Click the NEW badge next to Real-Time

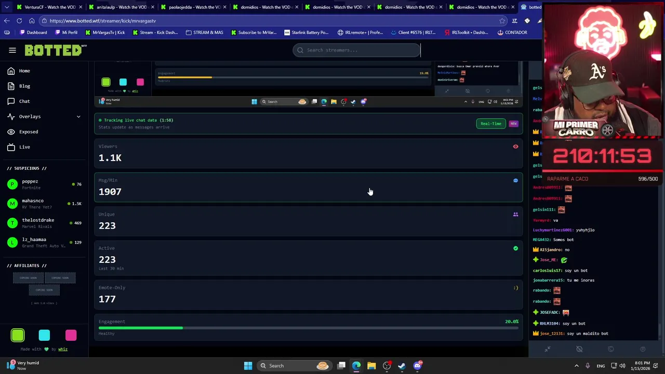[x=513, y=124]
